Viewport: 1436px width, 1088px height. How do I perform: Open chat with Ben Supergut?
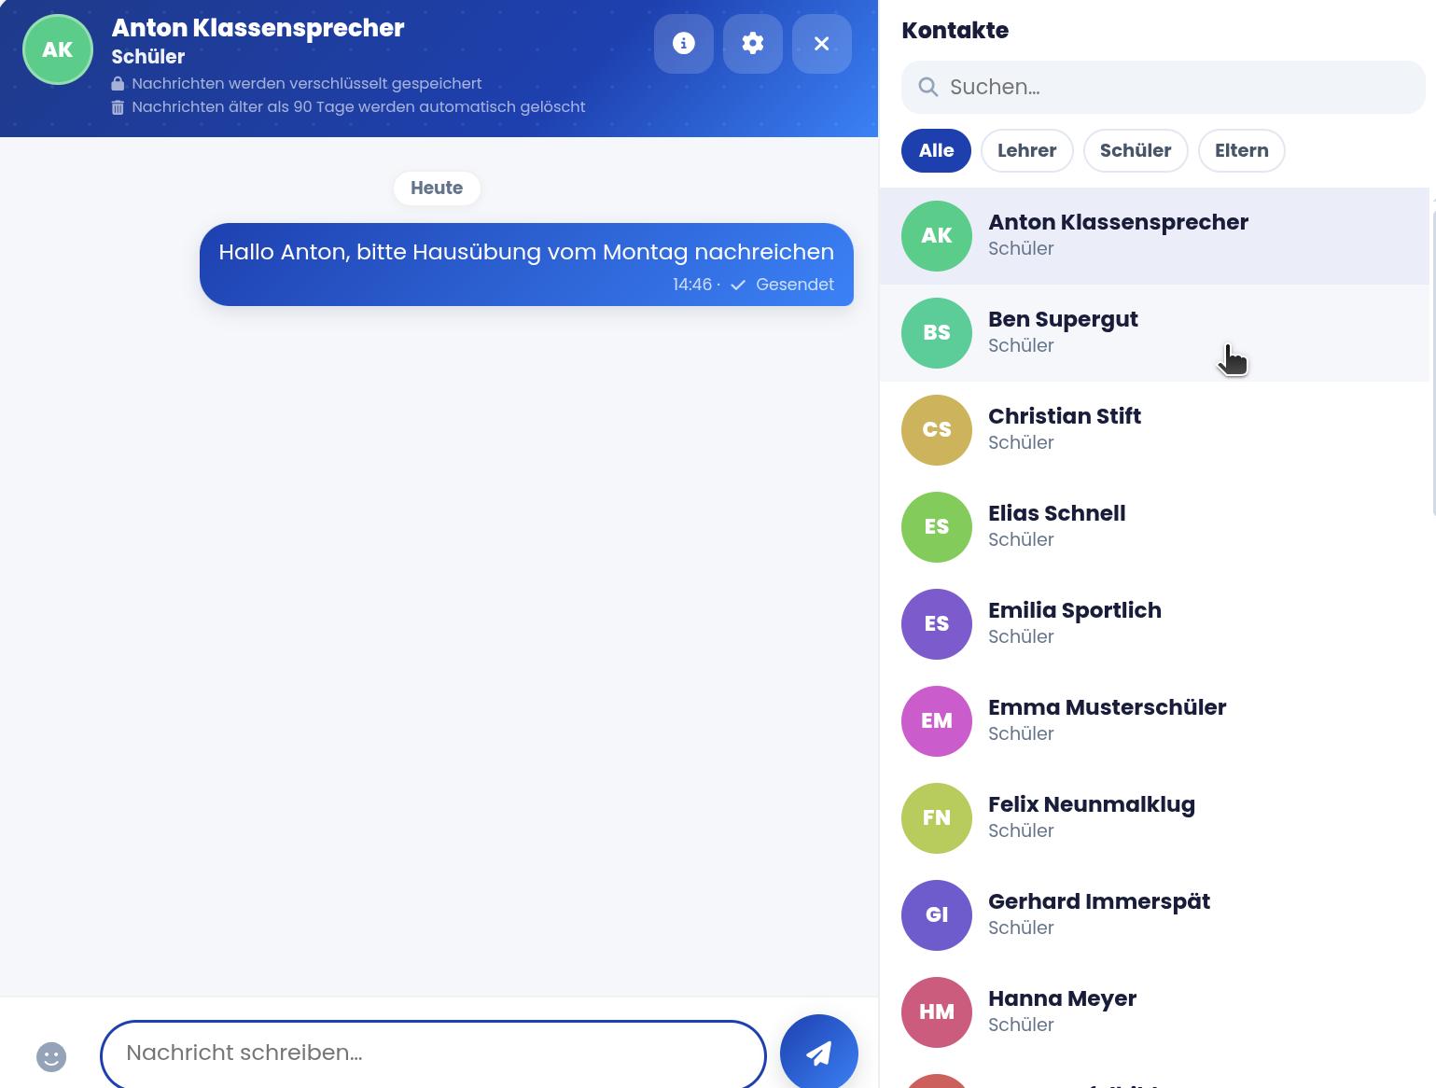coord(1154,333)
